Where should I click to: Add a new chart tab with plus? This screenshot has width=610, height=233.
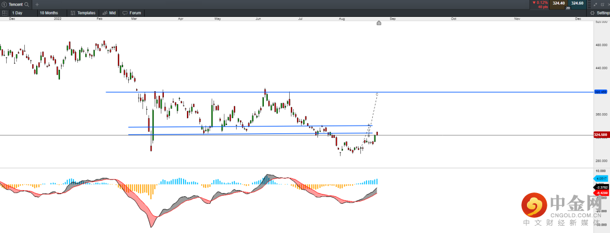tap(37, 5)
